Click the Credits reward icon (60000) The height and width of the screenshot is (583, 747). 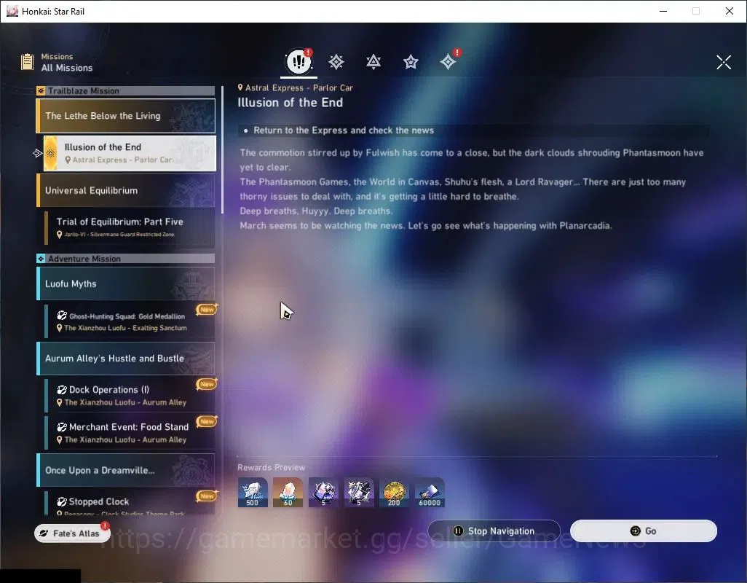pyautogui.click(x=430, y=493)
